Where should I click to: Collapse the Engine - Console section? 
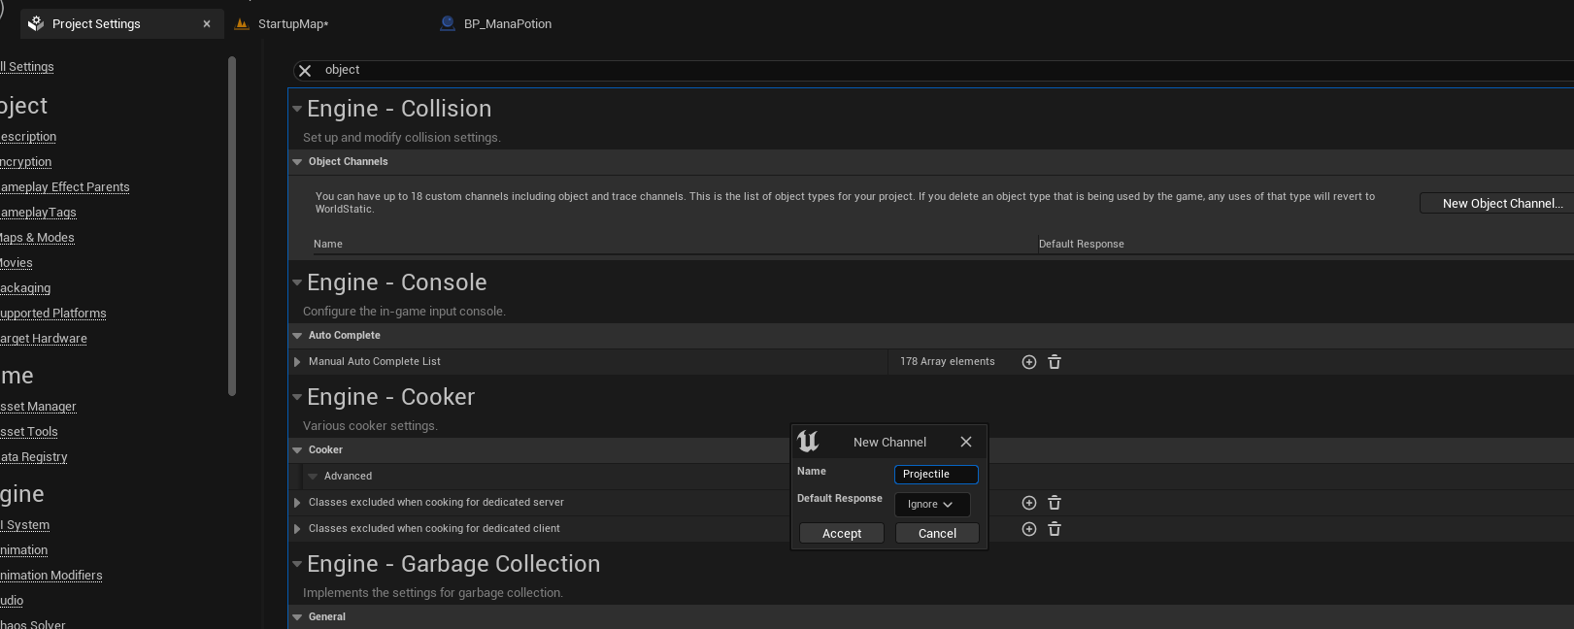point(297,282)
